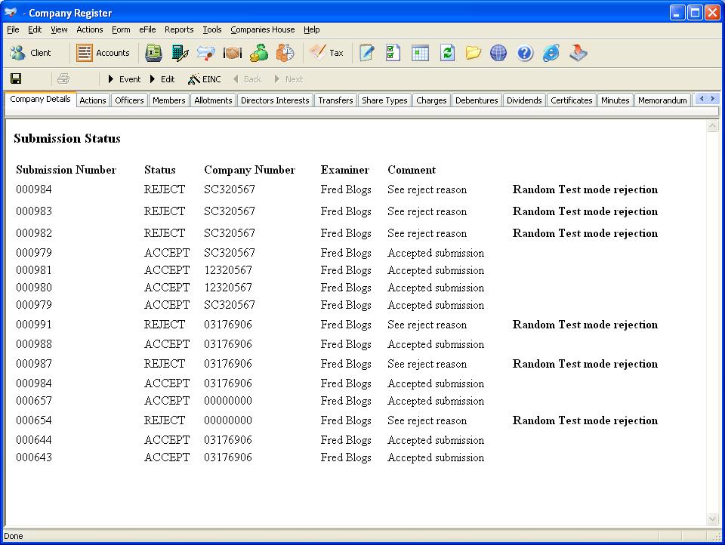
Task: Click the tab strip left scroll arrow
Action: tap(702, 98)
